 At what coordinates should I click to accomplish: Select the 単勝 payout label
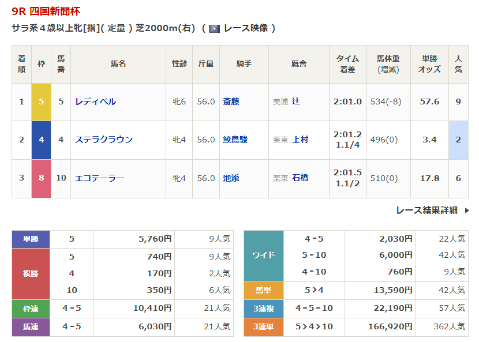(31, 239)
